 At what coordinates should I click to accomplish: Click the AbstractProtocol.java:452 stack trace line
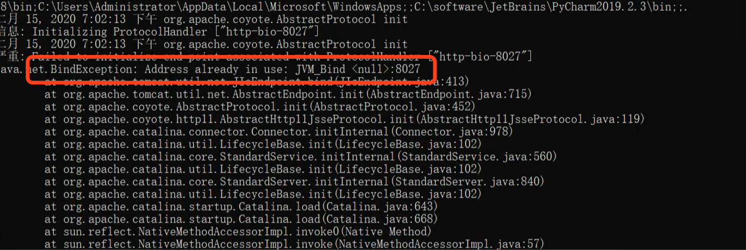pyautogui.click(x=260, y=106)
